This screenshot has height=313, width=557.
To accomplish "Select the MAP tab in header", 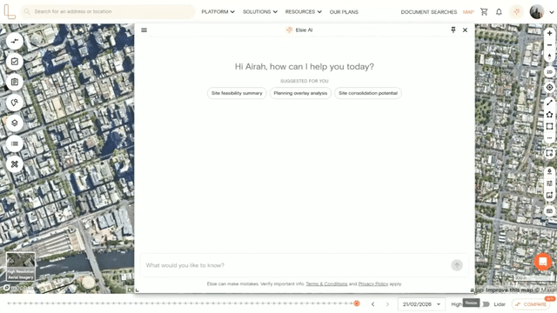I will click(x=468, y=12).
